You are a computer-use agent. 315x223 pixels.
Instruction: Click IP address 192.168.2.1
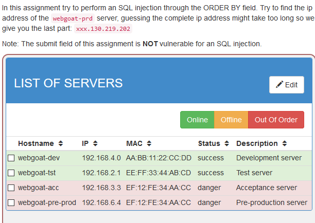pyautogui.click(x=101, y=173)
